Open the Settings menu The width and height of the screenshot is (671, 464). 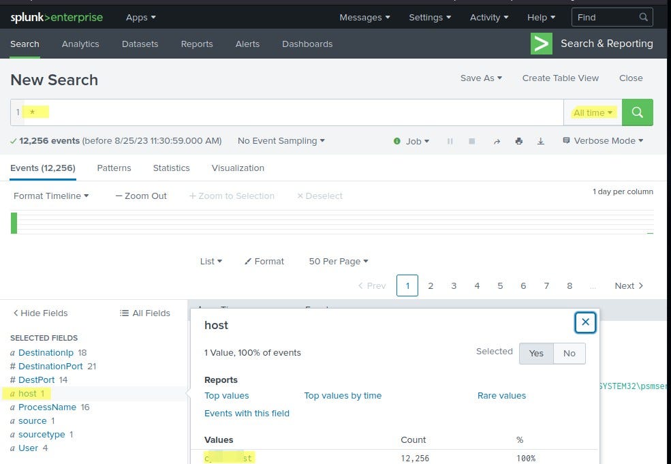tap(429, 17)
